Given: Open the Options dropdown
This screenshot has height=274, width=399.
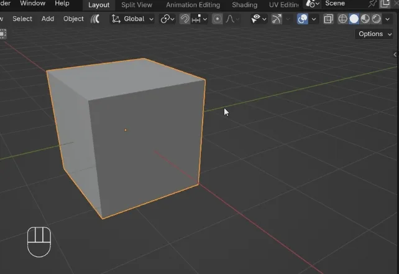Looking at the screenshot, I should click(x=374, y=34).
